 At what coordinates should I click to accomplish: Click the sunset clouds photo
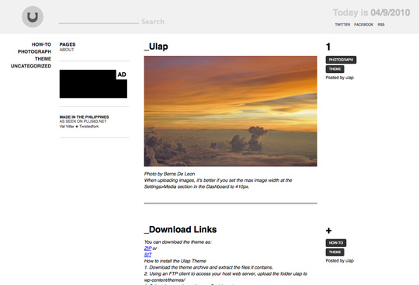tap(230, 111)
